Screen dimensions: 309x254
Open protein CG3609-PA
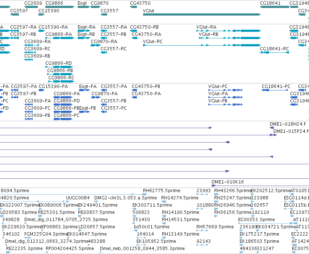coord(29,105)
